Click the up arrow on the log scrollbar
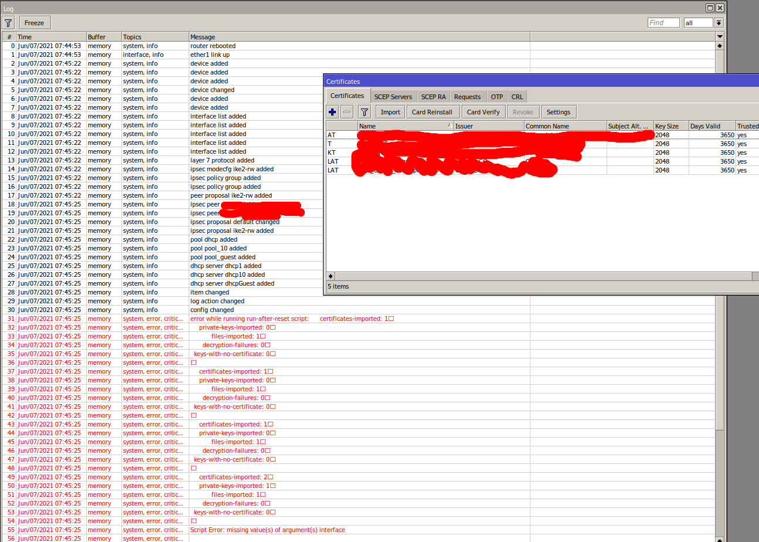Viewport: 759px width, 542px height. pos(720,45)
